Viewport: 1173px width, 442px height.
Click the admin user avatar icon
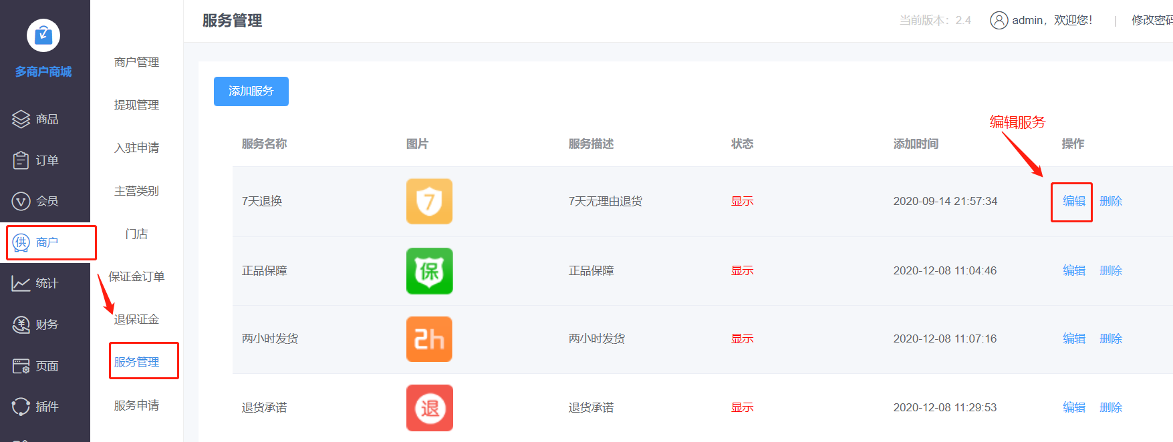pyautogui.click(x=999, y=21)
